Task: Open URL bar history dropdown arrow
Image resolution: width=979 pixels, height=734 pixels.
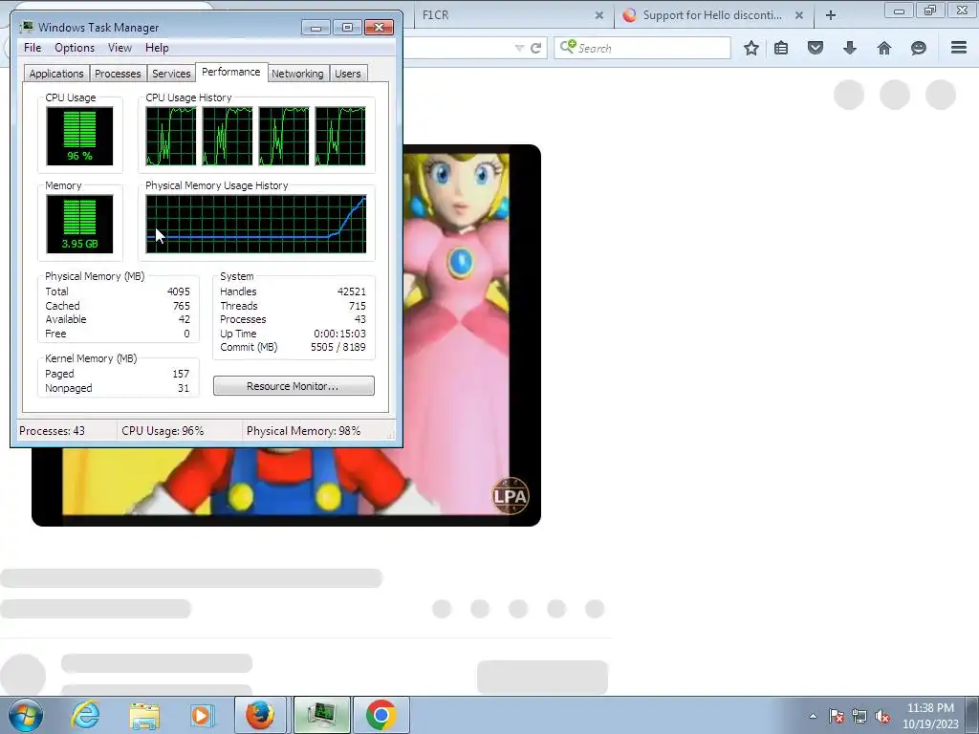Action: coord(519,48)
